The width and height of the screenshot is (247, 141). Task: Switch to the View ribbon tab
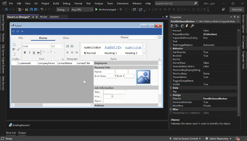(66, 38)
